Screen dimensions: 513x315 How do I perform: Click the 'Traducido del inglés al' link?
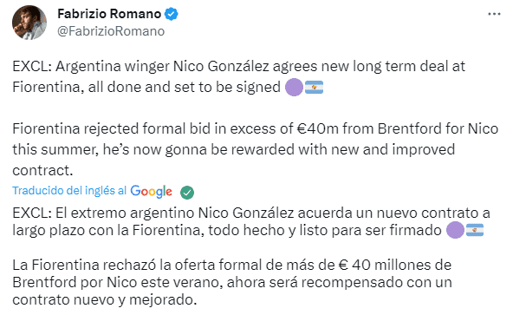tap(69, 191)
